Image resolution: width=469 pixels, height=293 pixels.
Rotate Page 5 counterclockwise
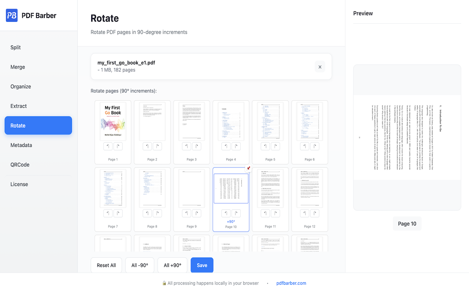click(266, 146)
